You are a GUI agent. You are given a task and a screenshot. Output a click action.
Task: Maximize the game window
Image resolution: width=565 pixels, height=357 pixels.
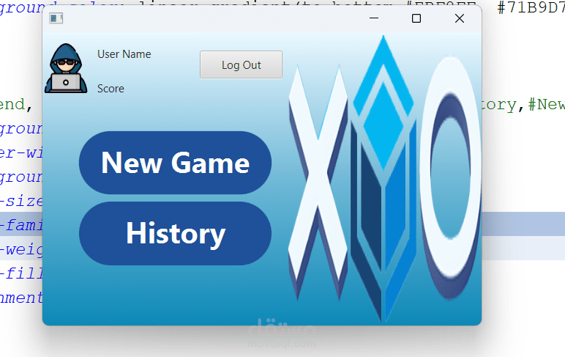[416, 18]
